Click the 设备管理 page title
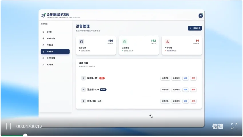 [x=83, y=26]
